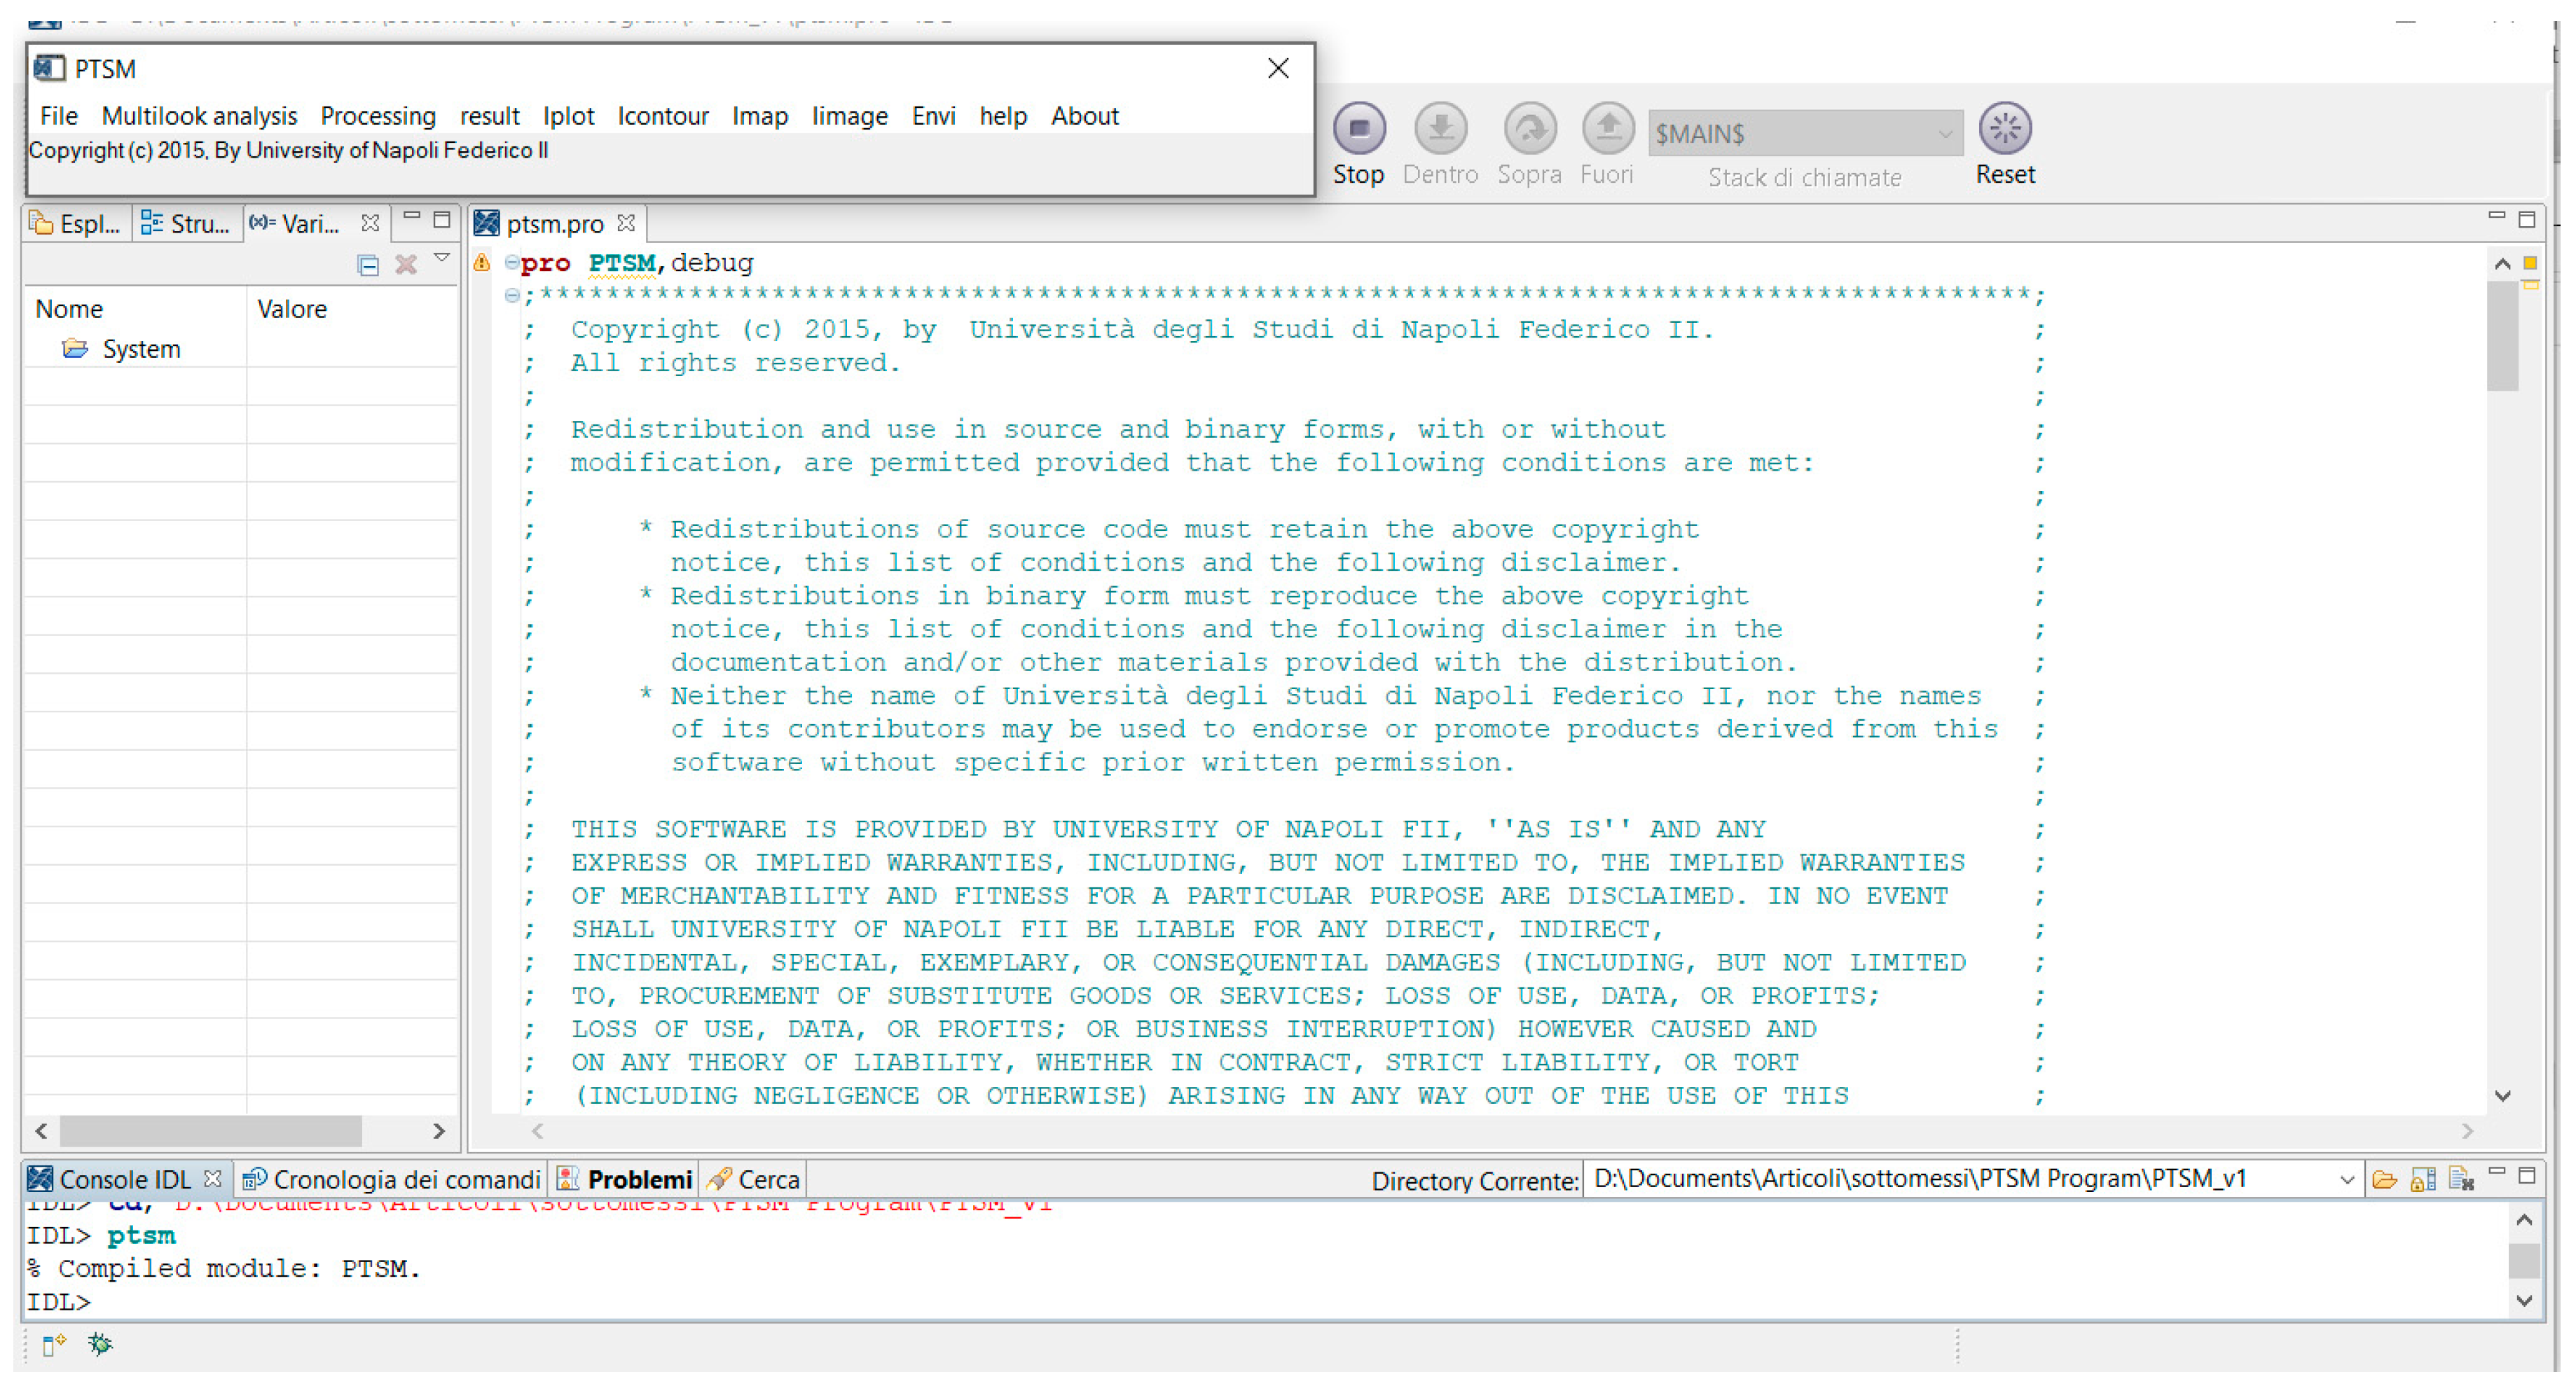This screenshot has height=1386, width=2576.
Task: Switch to the Stru... outline tab
Action: coord(186,223)
